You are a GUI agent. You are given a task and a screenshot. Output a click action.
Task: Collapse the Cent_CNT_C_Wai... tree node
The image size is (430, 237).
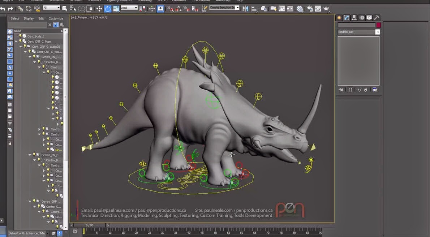(25, 52)
